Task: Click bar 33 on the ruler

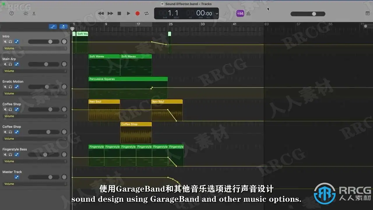Action: coord(203,24)
